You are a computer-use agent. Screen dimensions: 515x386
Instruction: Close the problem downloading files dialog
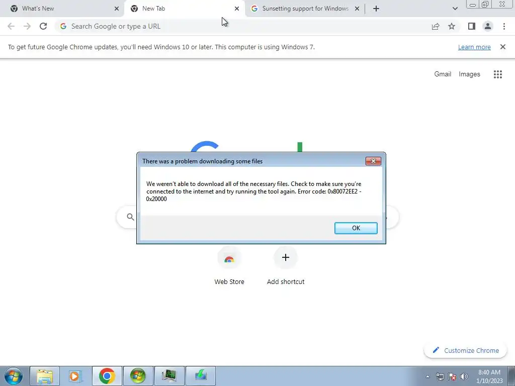coord(373,161)
